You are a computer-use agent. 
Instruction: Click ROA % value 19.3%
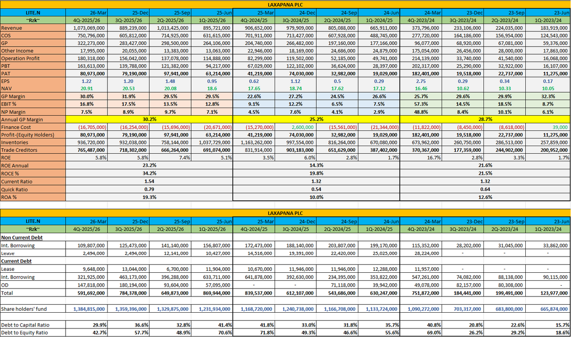tap(149, 197)
